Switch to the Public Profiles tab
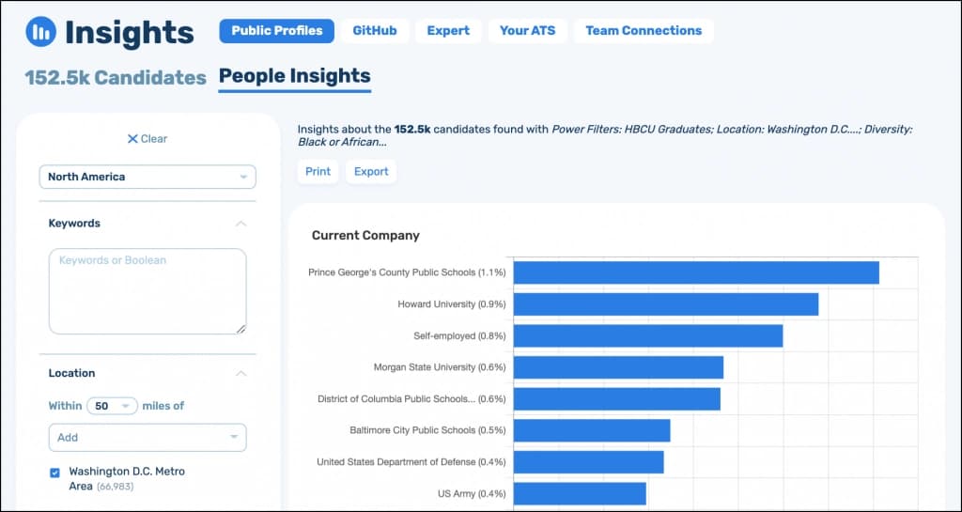962x512 pixels. [x=276, y=31]
